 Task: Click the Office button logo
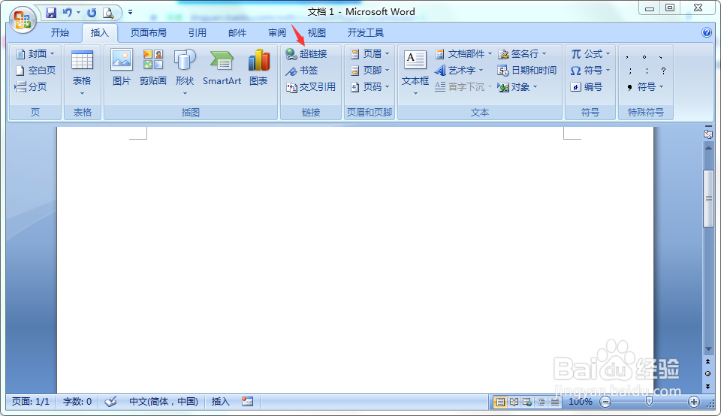[23, 20]
